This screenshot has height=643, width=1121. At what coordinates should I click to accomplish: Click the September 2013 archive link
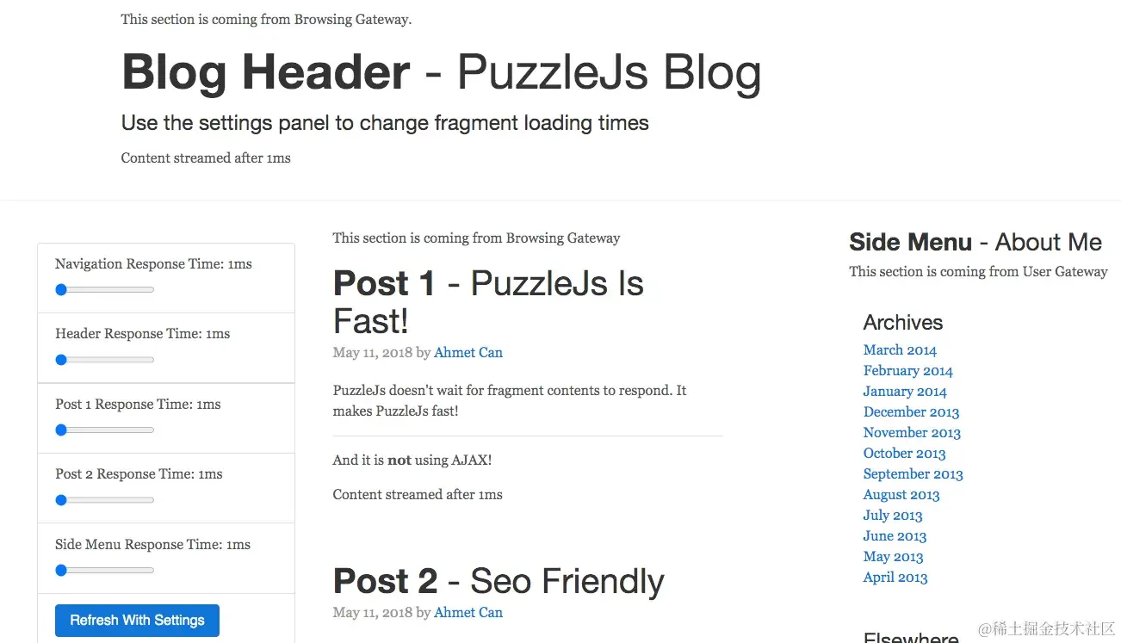click(x=913, y=474)
